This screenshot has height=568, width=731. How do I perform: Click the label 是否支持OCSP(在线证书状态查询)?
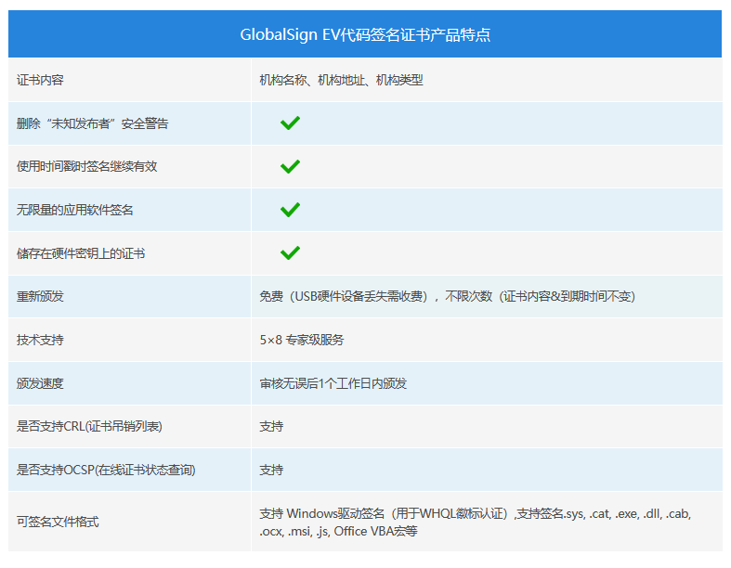click(x=106, y=470)
